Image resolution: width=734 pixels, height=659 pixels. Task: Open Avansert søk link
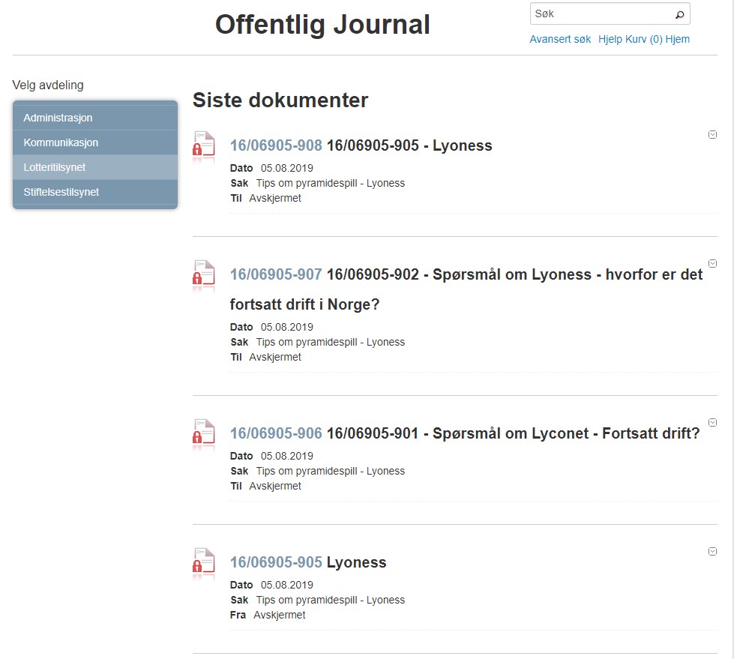point(560,39)
